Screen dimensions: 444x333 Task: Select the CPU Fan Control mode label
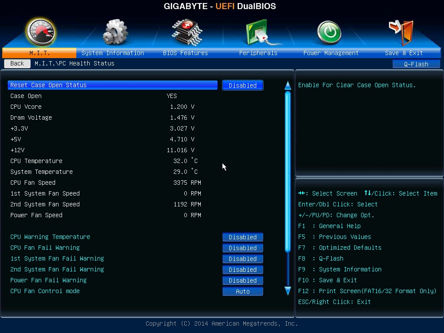(x=45, y=291)
